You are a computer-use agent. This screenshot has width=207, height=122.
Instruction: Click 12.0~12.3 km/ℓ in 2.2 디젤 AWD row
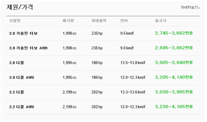[133, 107]
